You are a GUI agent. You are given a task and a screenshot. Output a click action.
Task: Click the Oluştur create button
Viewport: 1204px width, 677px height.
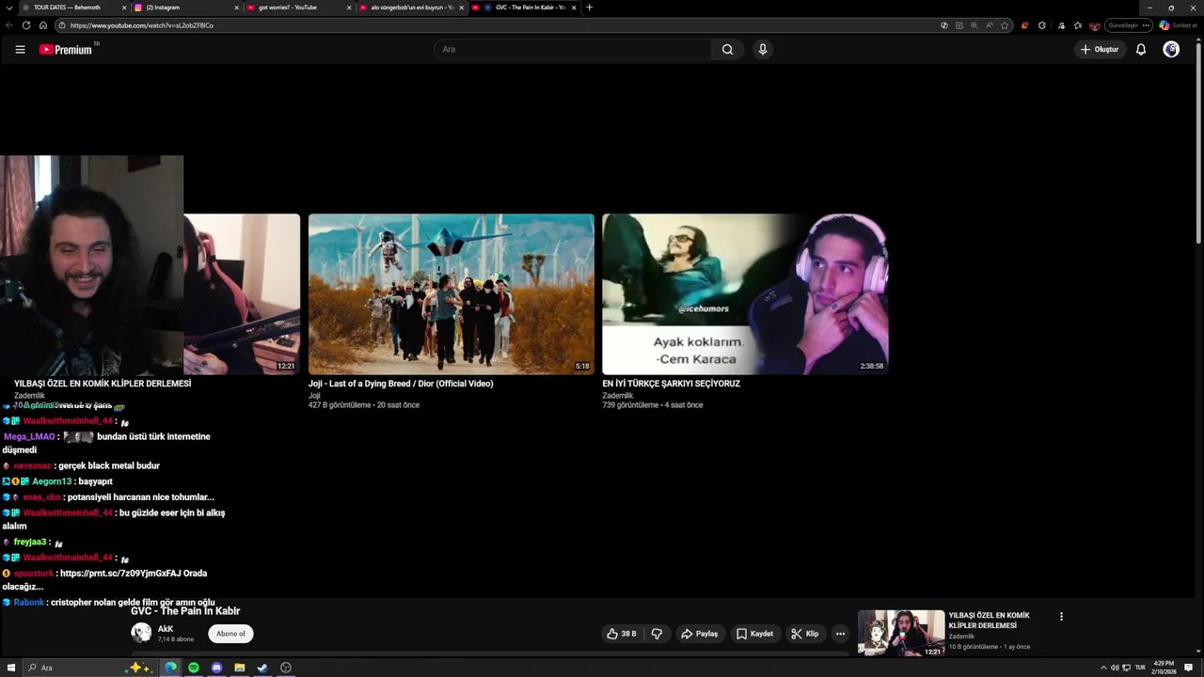[1100, 50]
